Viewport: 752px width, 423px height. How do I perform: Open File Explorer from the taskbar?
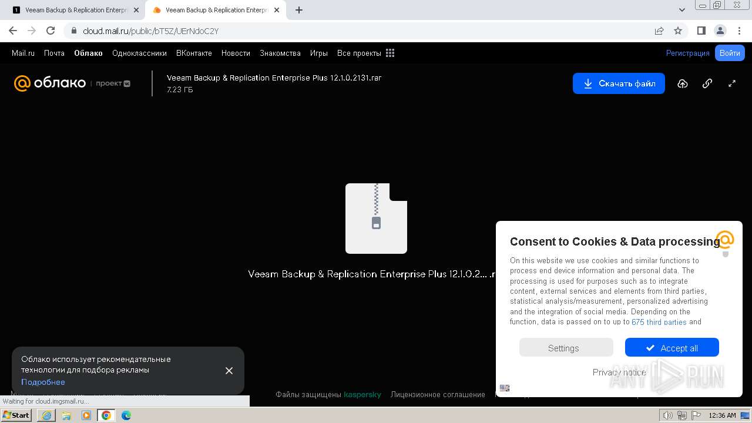(66, 415)
